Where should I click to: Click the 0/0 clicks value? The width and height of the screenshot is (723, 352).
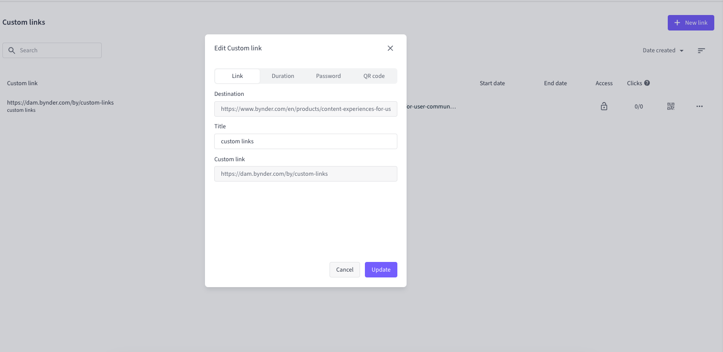(x=639, y=107)
